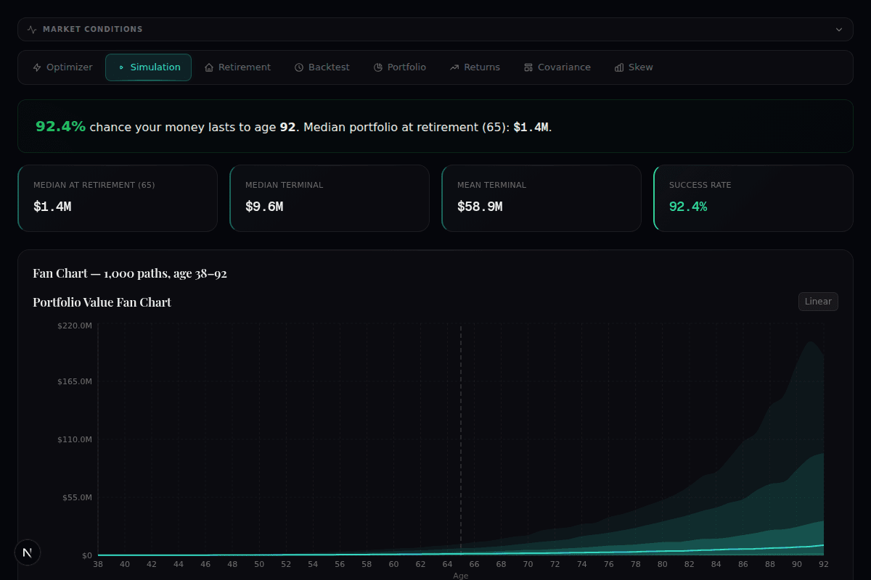The height and width of the screenshot is (580, 871).
Task: Click the Portfolio pie chart icon
Action: [x=377, y=67]
